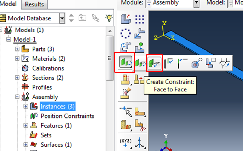This screenshot has height=151, width=243.
Task: Select Model-1 in the tree
Action: tap(25, 40)
